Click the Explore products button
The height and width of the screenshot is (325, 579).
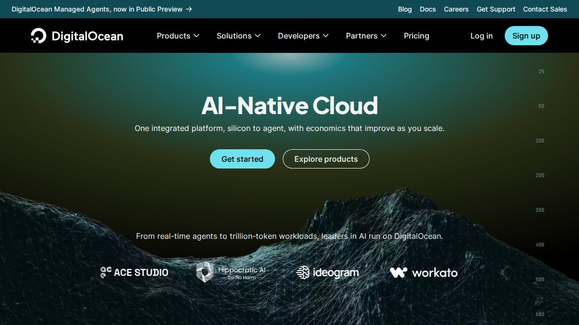[x=326, y=159]
